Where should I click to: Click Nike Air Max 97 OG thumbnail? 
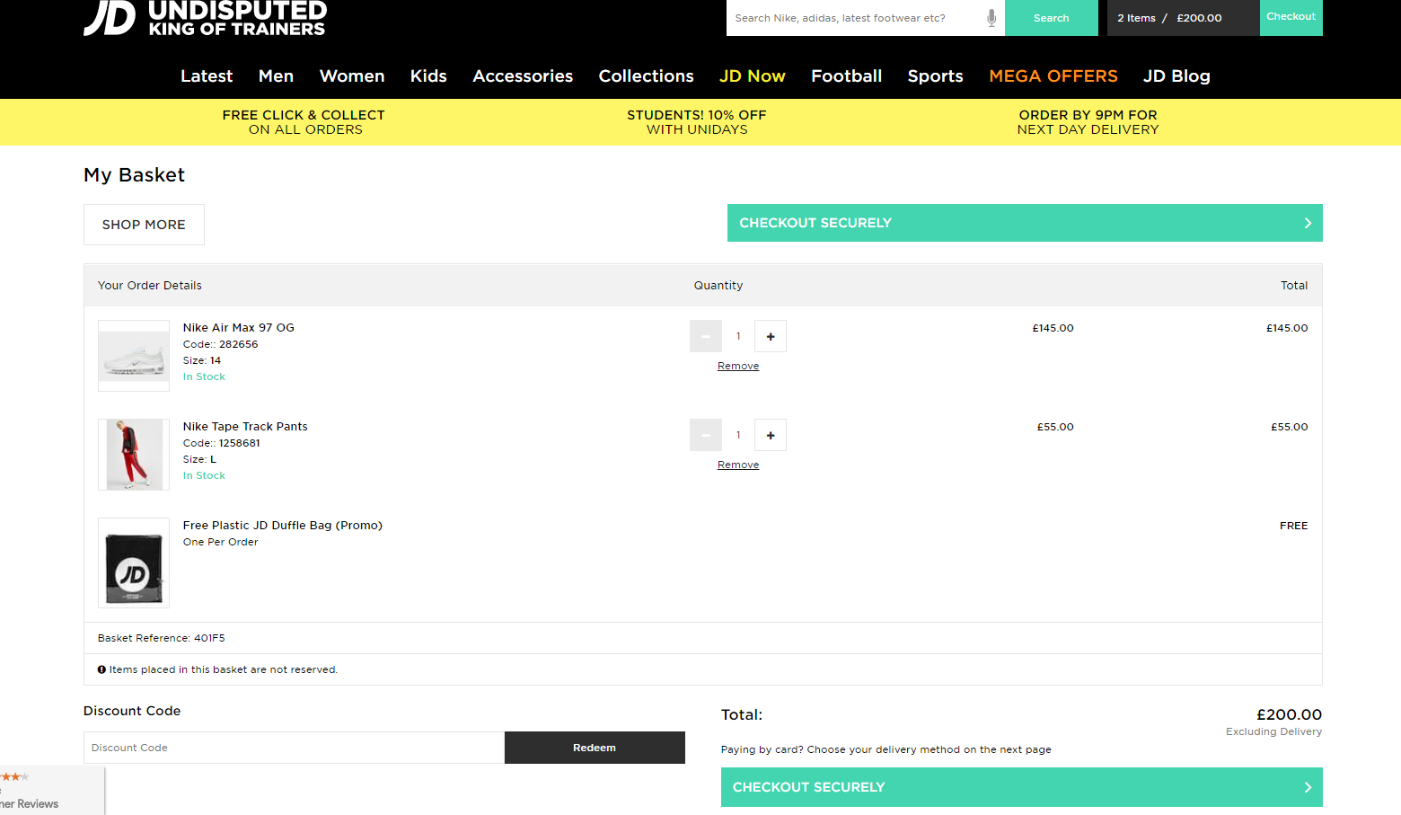click(x=134, y=356)
